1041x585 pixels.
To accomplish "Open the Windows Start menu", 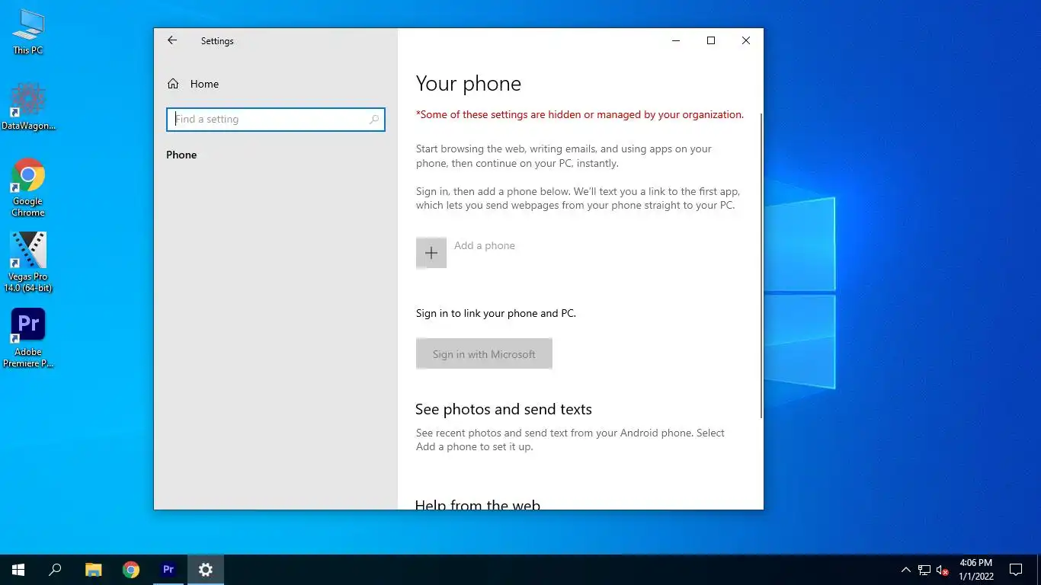I will (18, 570).
